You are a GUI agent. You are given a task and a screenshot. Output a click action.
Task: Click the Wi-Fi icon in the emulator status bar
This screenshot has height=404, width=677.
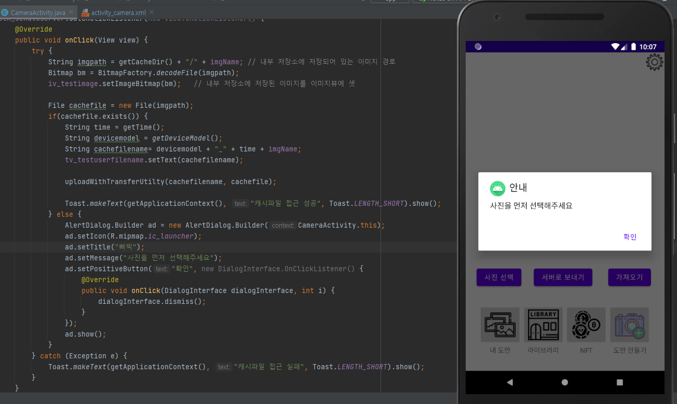pos(615,47)
